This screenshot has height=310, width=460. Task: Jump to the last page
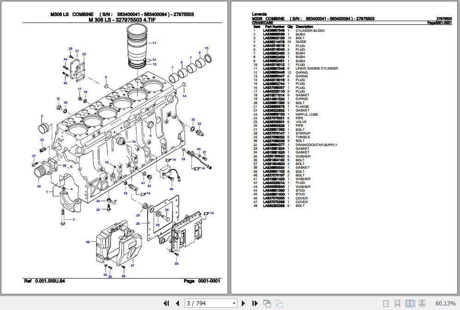[x=255, y=304]
